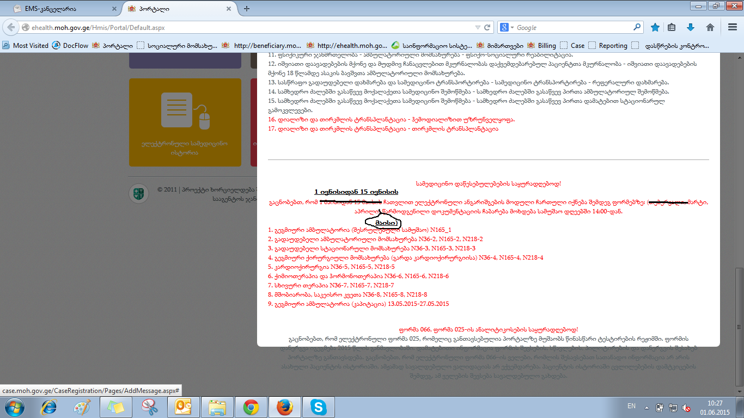This screenshot has width=744, height=418.
Task: Open Google Chrome from the taskbar
Action: point(251,407)
